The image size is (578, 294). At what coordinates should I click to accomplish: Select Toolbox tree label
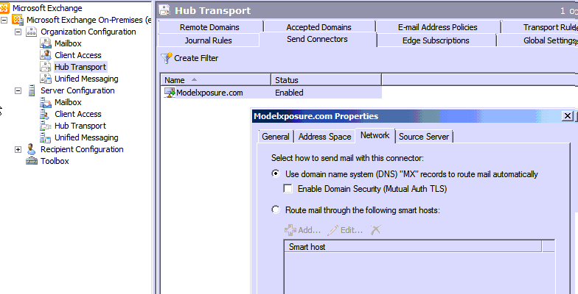(55, 161)
